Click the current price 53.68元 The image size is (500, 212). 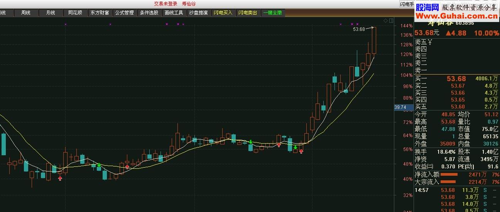tap(427, 33)
